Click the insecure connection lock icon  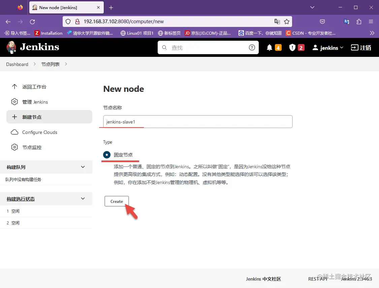click(77, 22)
